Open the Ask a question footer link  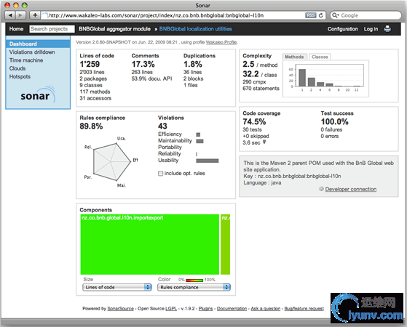click(266, 308)
